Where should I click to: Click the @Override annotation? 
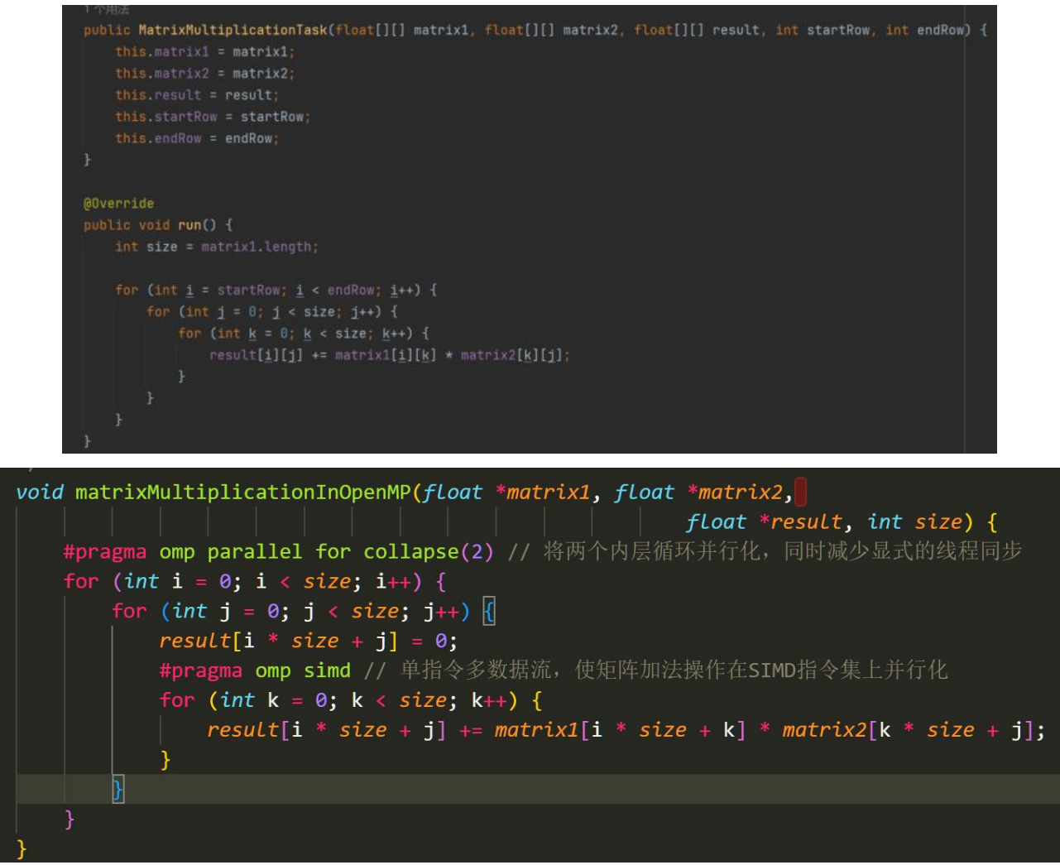tap(118, 204)
